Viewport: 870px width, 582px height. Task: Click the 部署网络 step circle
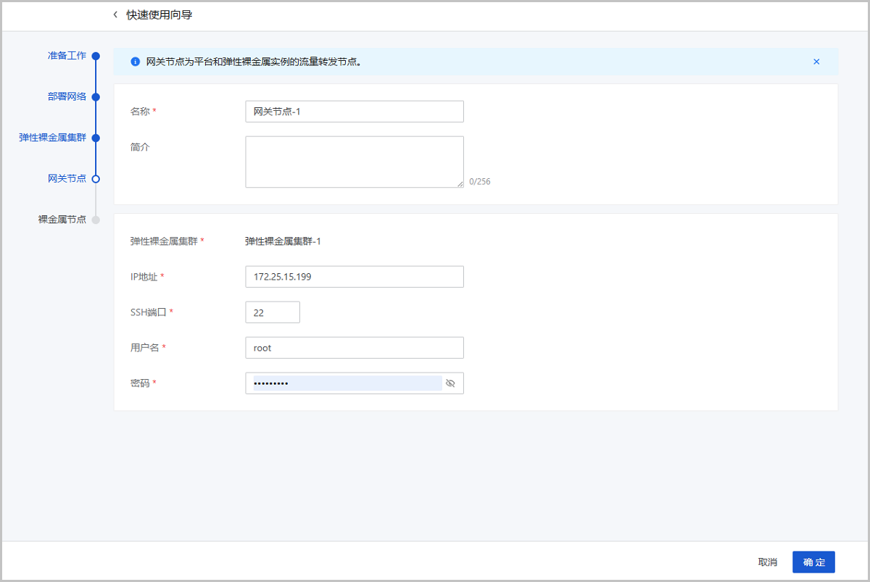[x=96, y=96]
